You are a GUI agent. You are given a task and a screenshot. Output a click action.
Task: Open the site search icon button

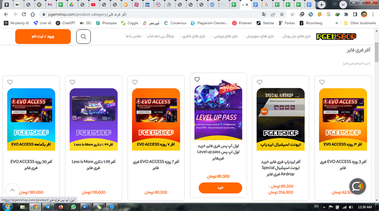[x=84, y=37]
